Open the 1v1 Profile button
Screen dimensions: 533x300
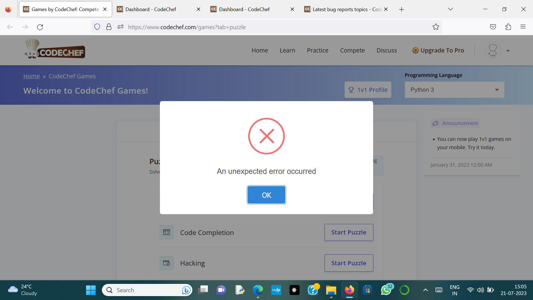pos(368,90)
